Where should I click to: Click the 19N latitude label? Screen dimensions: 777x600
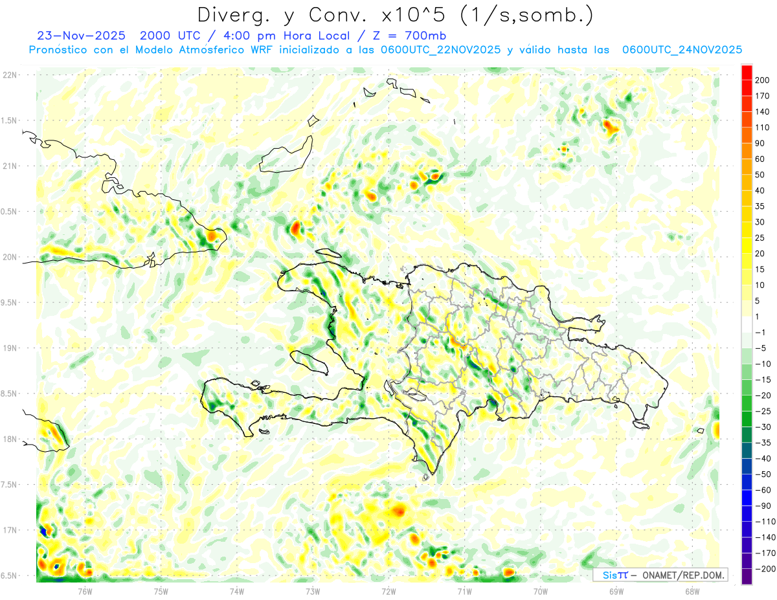coord(10,348)
